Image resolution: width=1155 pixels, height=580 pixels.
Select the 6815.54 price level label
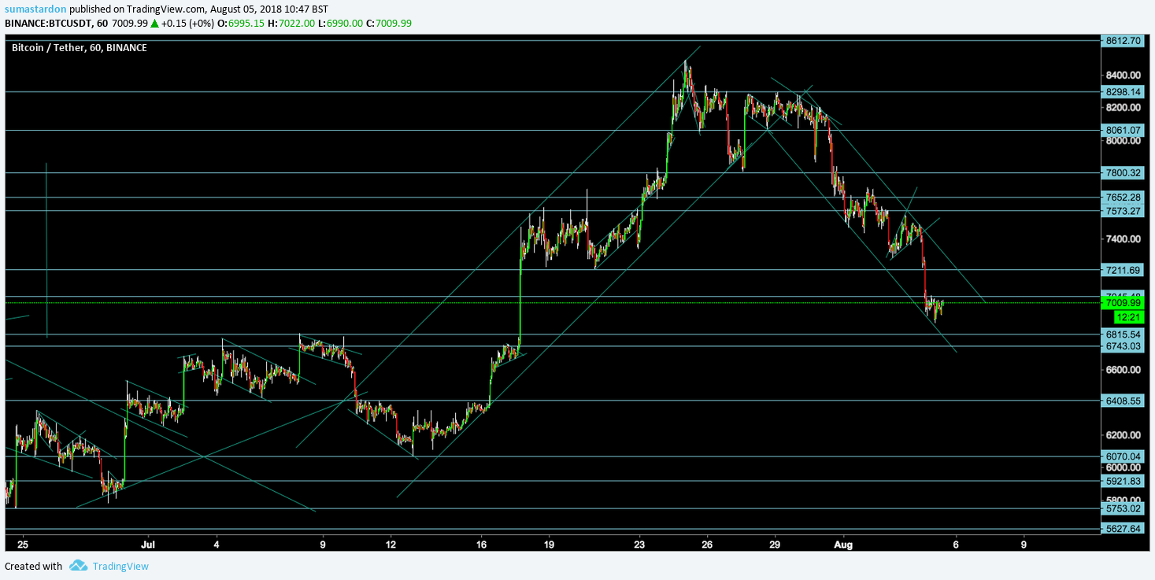tap(1124, 334)
